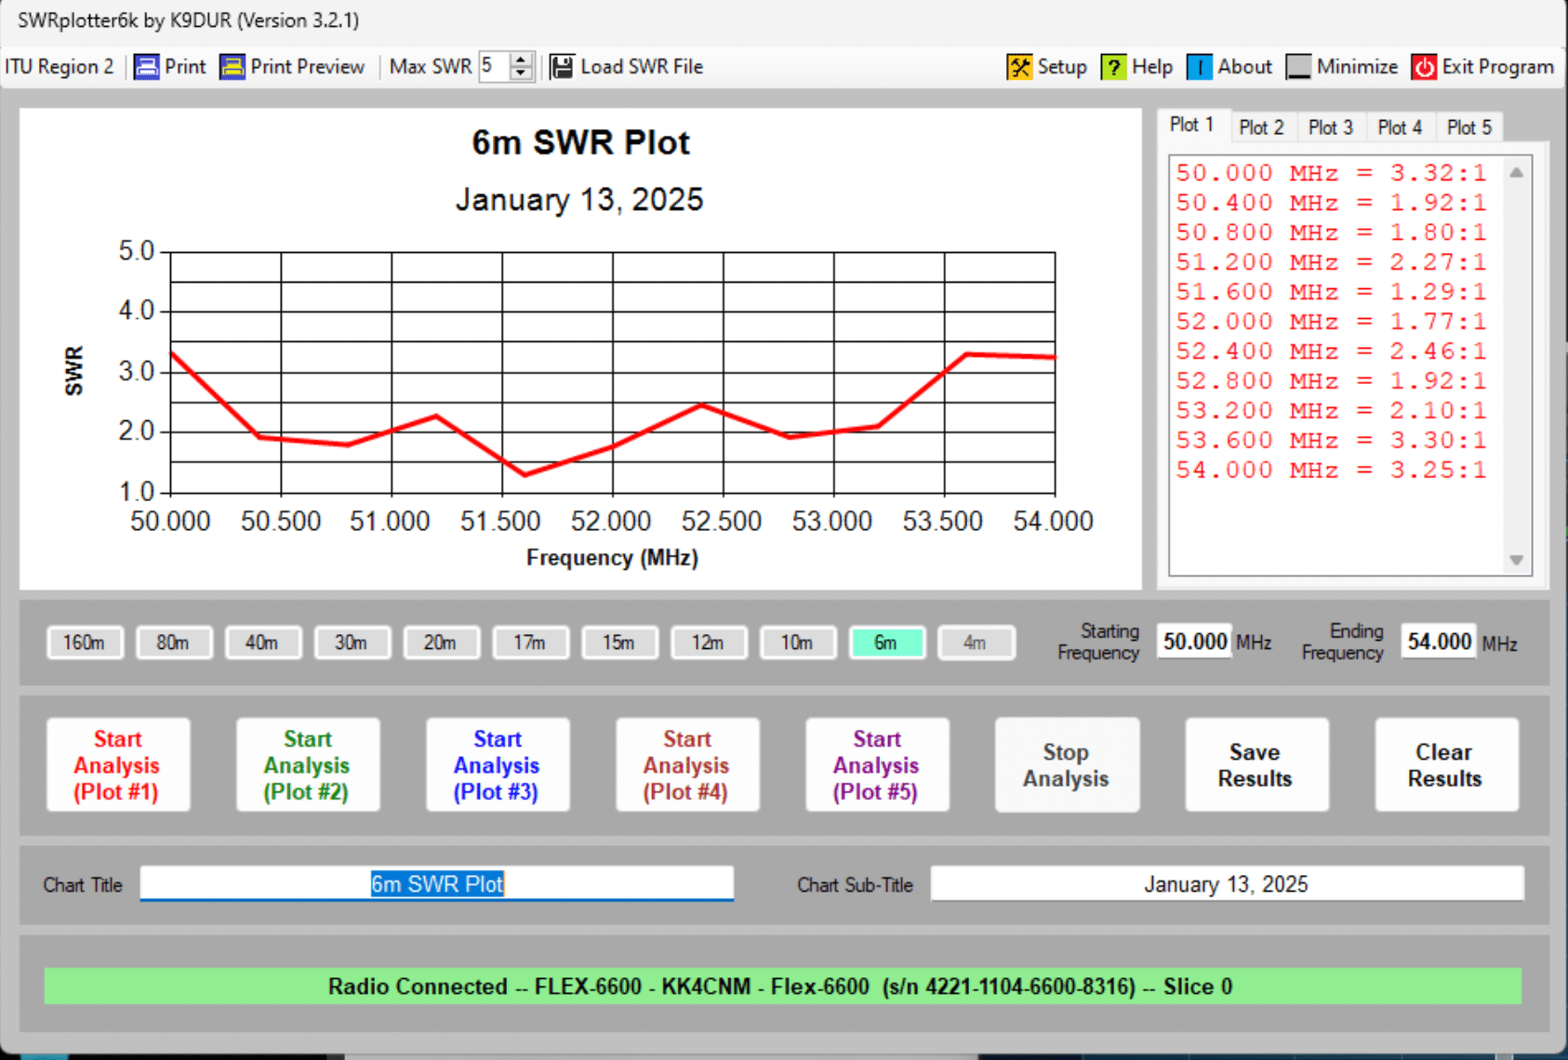Click the Starting Frequency field
The width and height of the screenshot is (1568, 1060).
(1195, 642)
